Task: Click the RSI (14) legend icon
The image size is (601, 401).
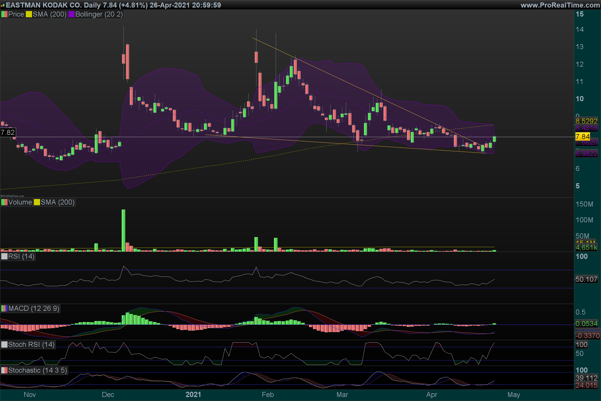Action: (x=4, y=256)
